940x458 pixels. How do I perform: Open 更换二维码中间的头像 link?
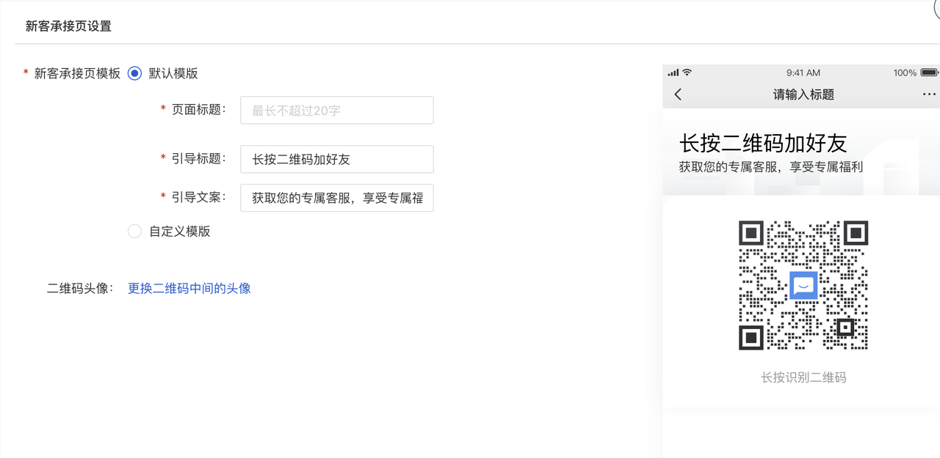point(189,288)
